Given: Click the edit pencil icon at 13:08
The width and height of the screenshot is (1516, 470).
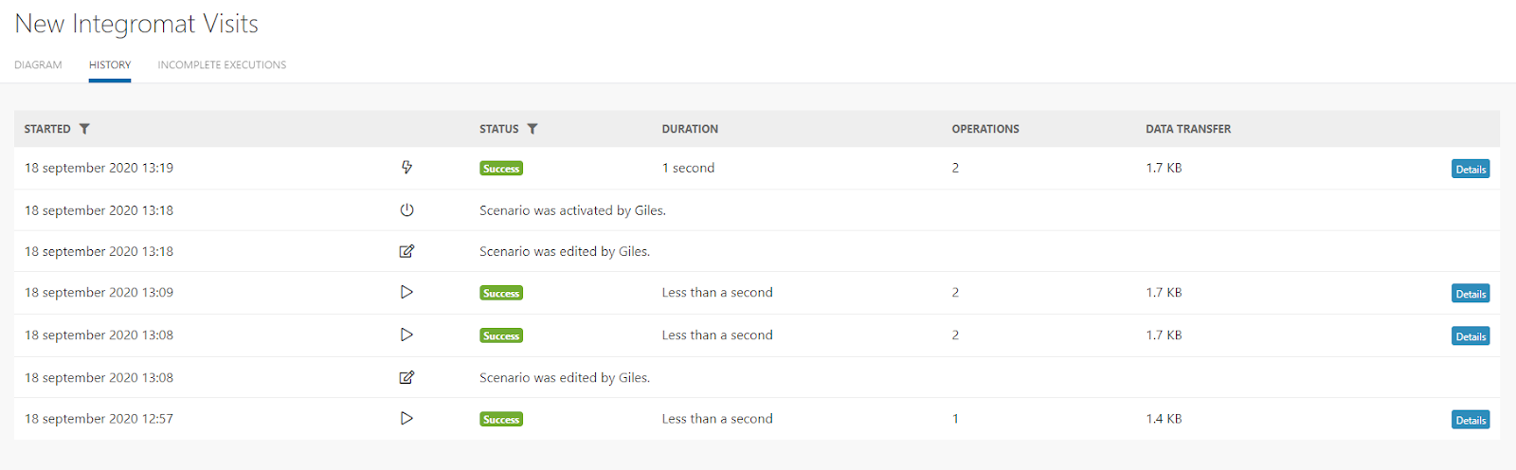Looking at the screenshot, I should tap(406, 377).
